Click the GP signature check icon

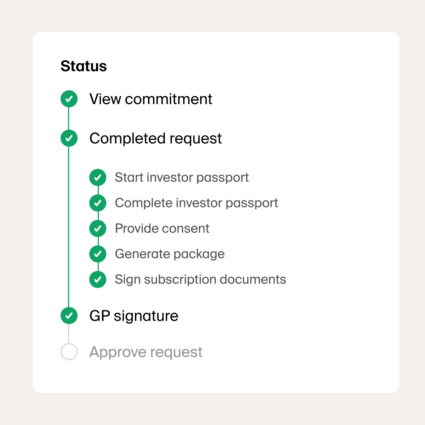click(69, 316)
